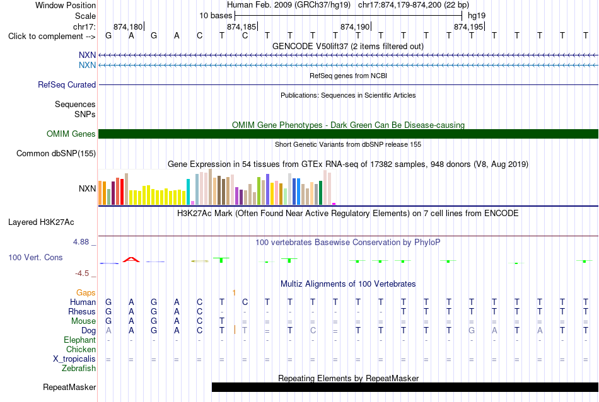Open 'Publications: Sequences in Scientific Articles' title
The image size is (599, 402).
click(348, 95)
